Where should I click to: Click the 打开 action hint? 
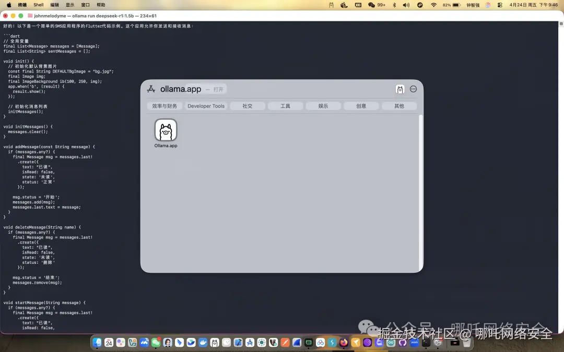(218, 90)
